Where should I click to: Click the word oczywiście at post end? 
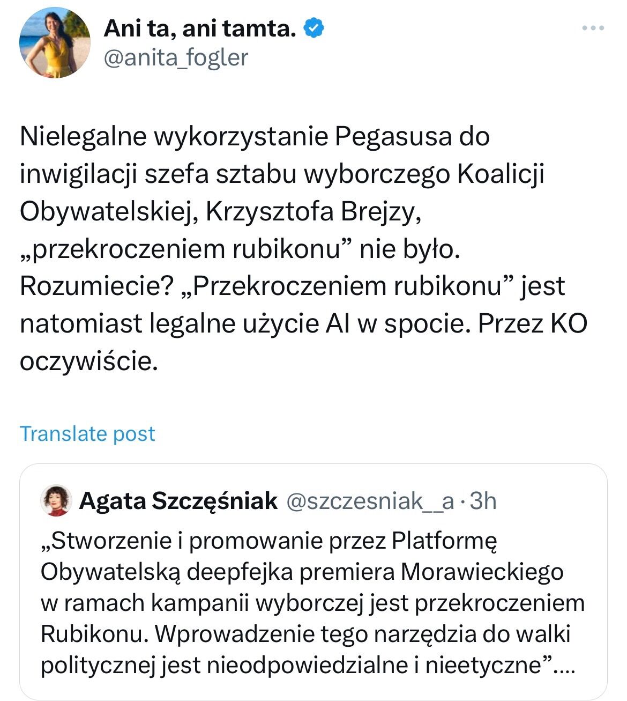89,362
